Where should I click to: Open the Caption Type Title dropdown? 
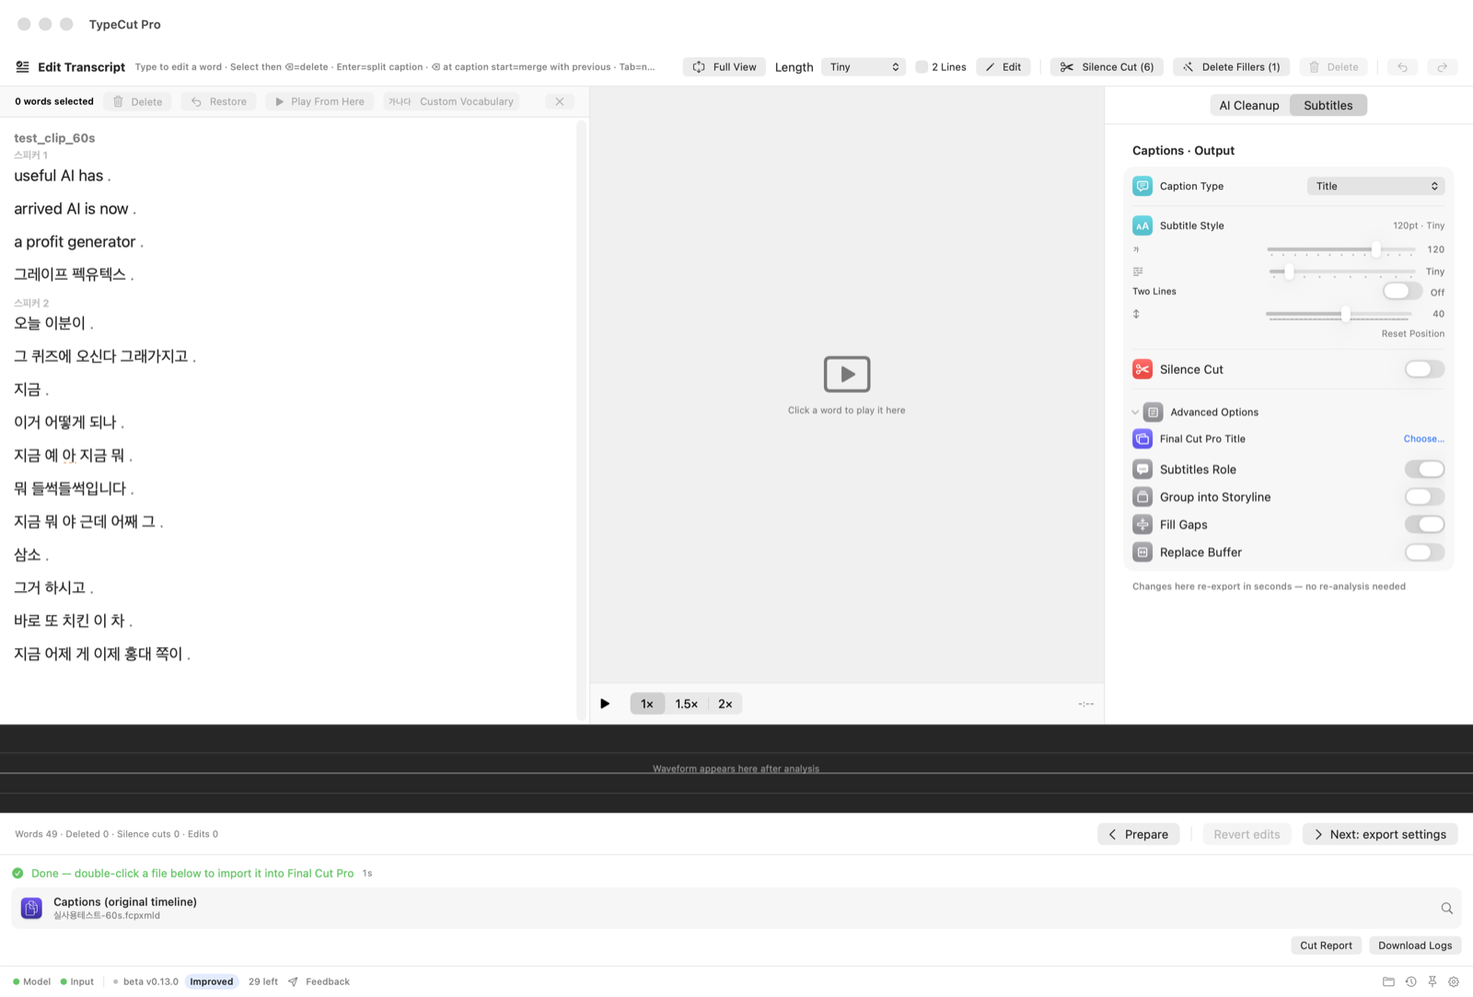[x=1375, y=186]
